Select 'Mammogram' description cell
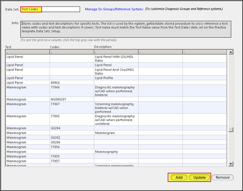 pos(116,133)
